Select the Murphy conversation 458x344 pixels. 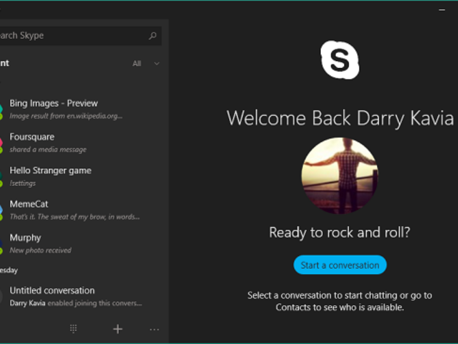click(x=84, y=243)
